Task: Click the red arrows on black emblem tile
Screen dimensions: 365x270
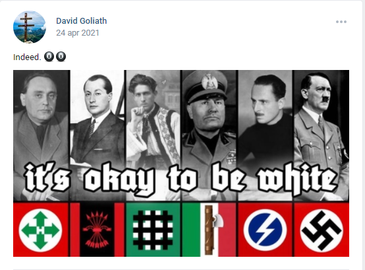Action: pyautogui.click(x=97, y=230)
